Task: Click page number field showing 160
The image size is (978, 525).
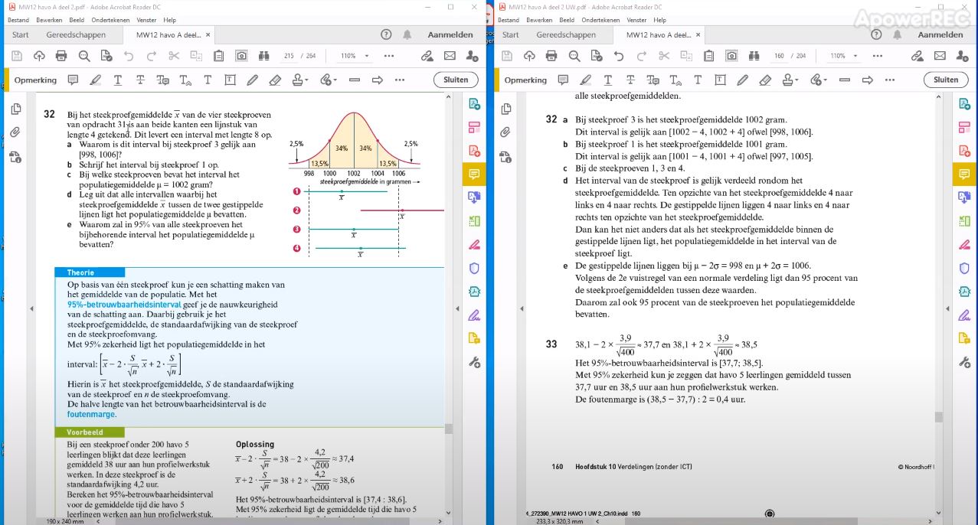Action: coord(779,56)
